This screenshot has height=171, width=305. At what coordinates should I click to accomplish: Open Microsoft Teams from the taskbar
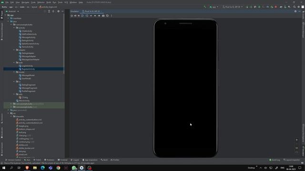51,168
